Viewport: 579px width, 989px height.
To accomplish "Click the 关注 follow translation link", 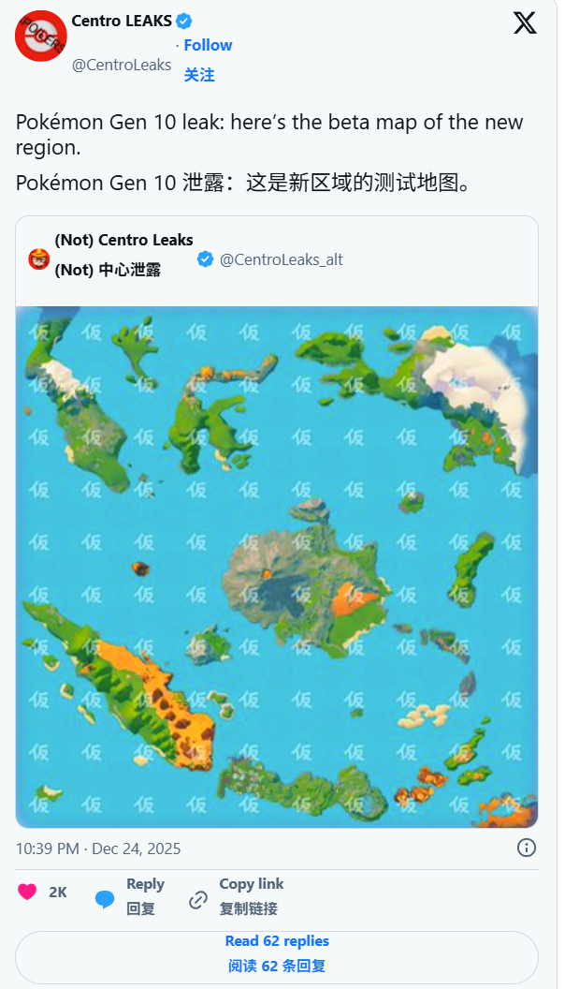I will pyautogui.click(x=199, y=75).
